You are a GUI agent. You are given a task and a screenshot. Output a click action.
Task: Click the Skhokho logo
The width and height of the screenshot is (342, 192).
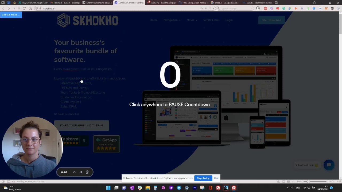pos(88,20)
